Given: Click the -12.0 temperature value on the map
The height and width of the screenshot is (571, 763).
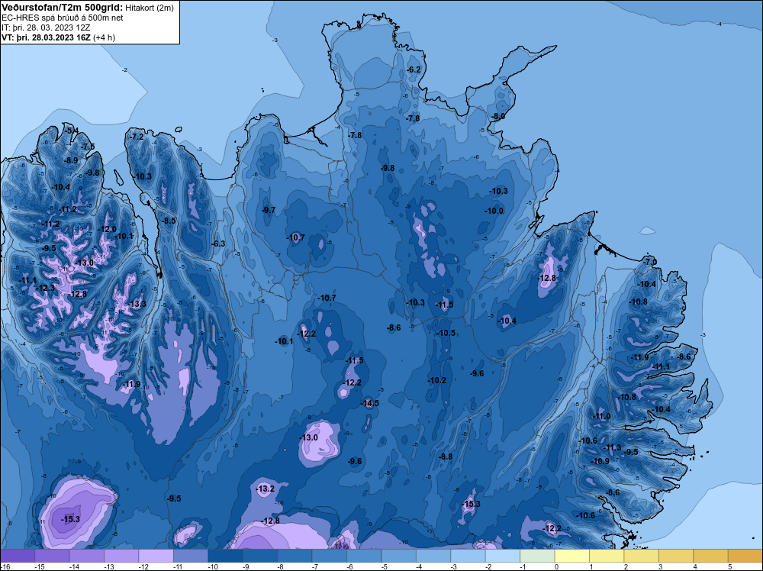Looking at the screenshot, I should [107, 229].
